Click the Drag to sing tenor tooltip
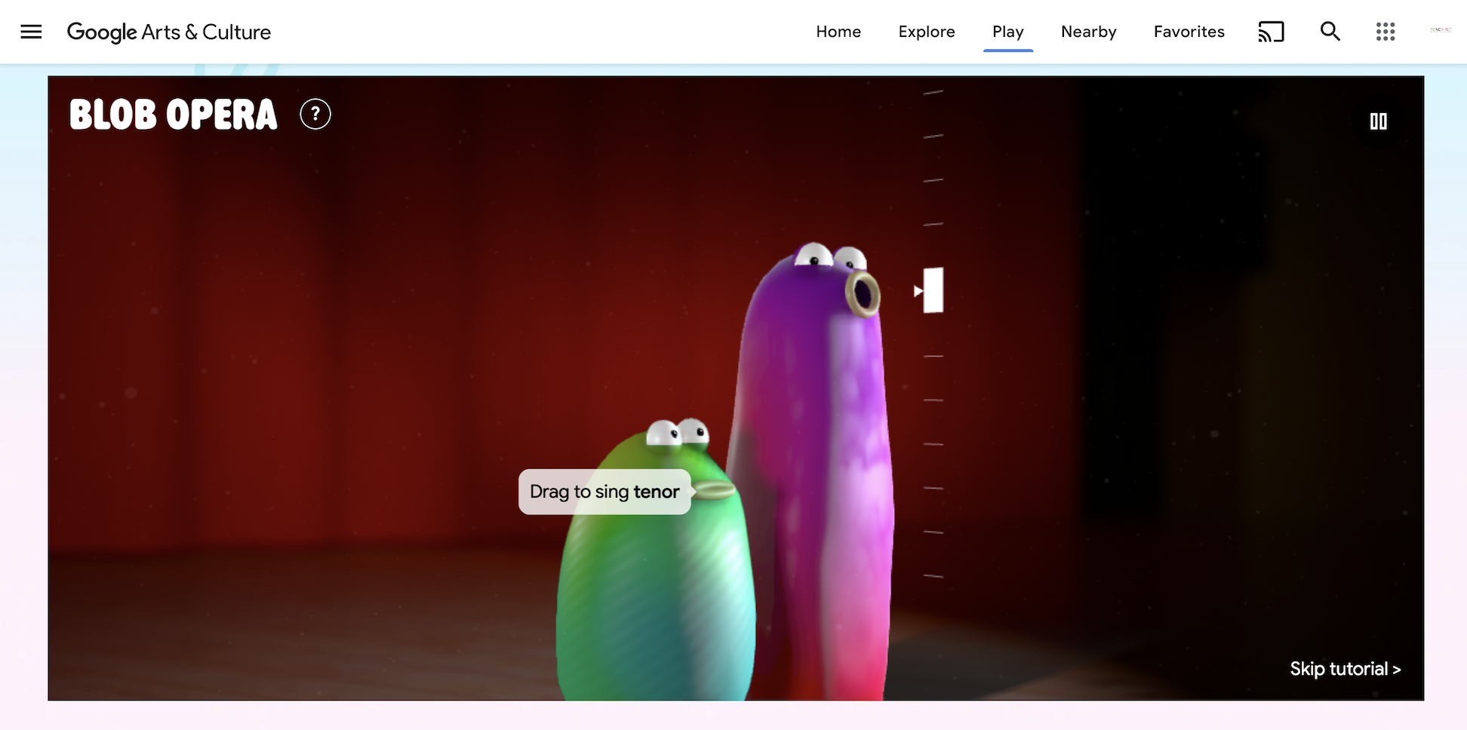The image size is (1467, 730). [604, 492]
